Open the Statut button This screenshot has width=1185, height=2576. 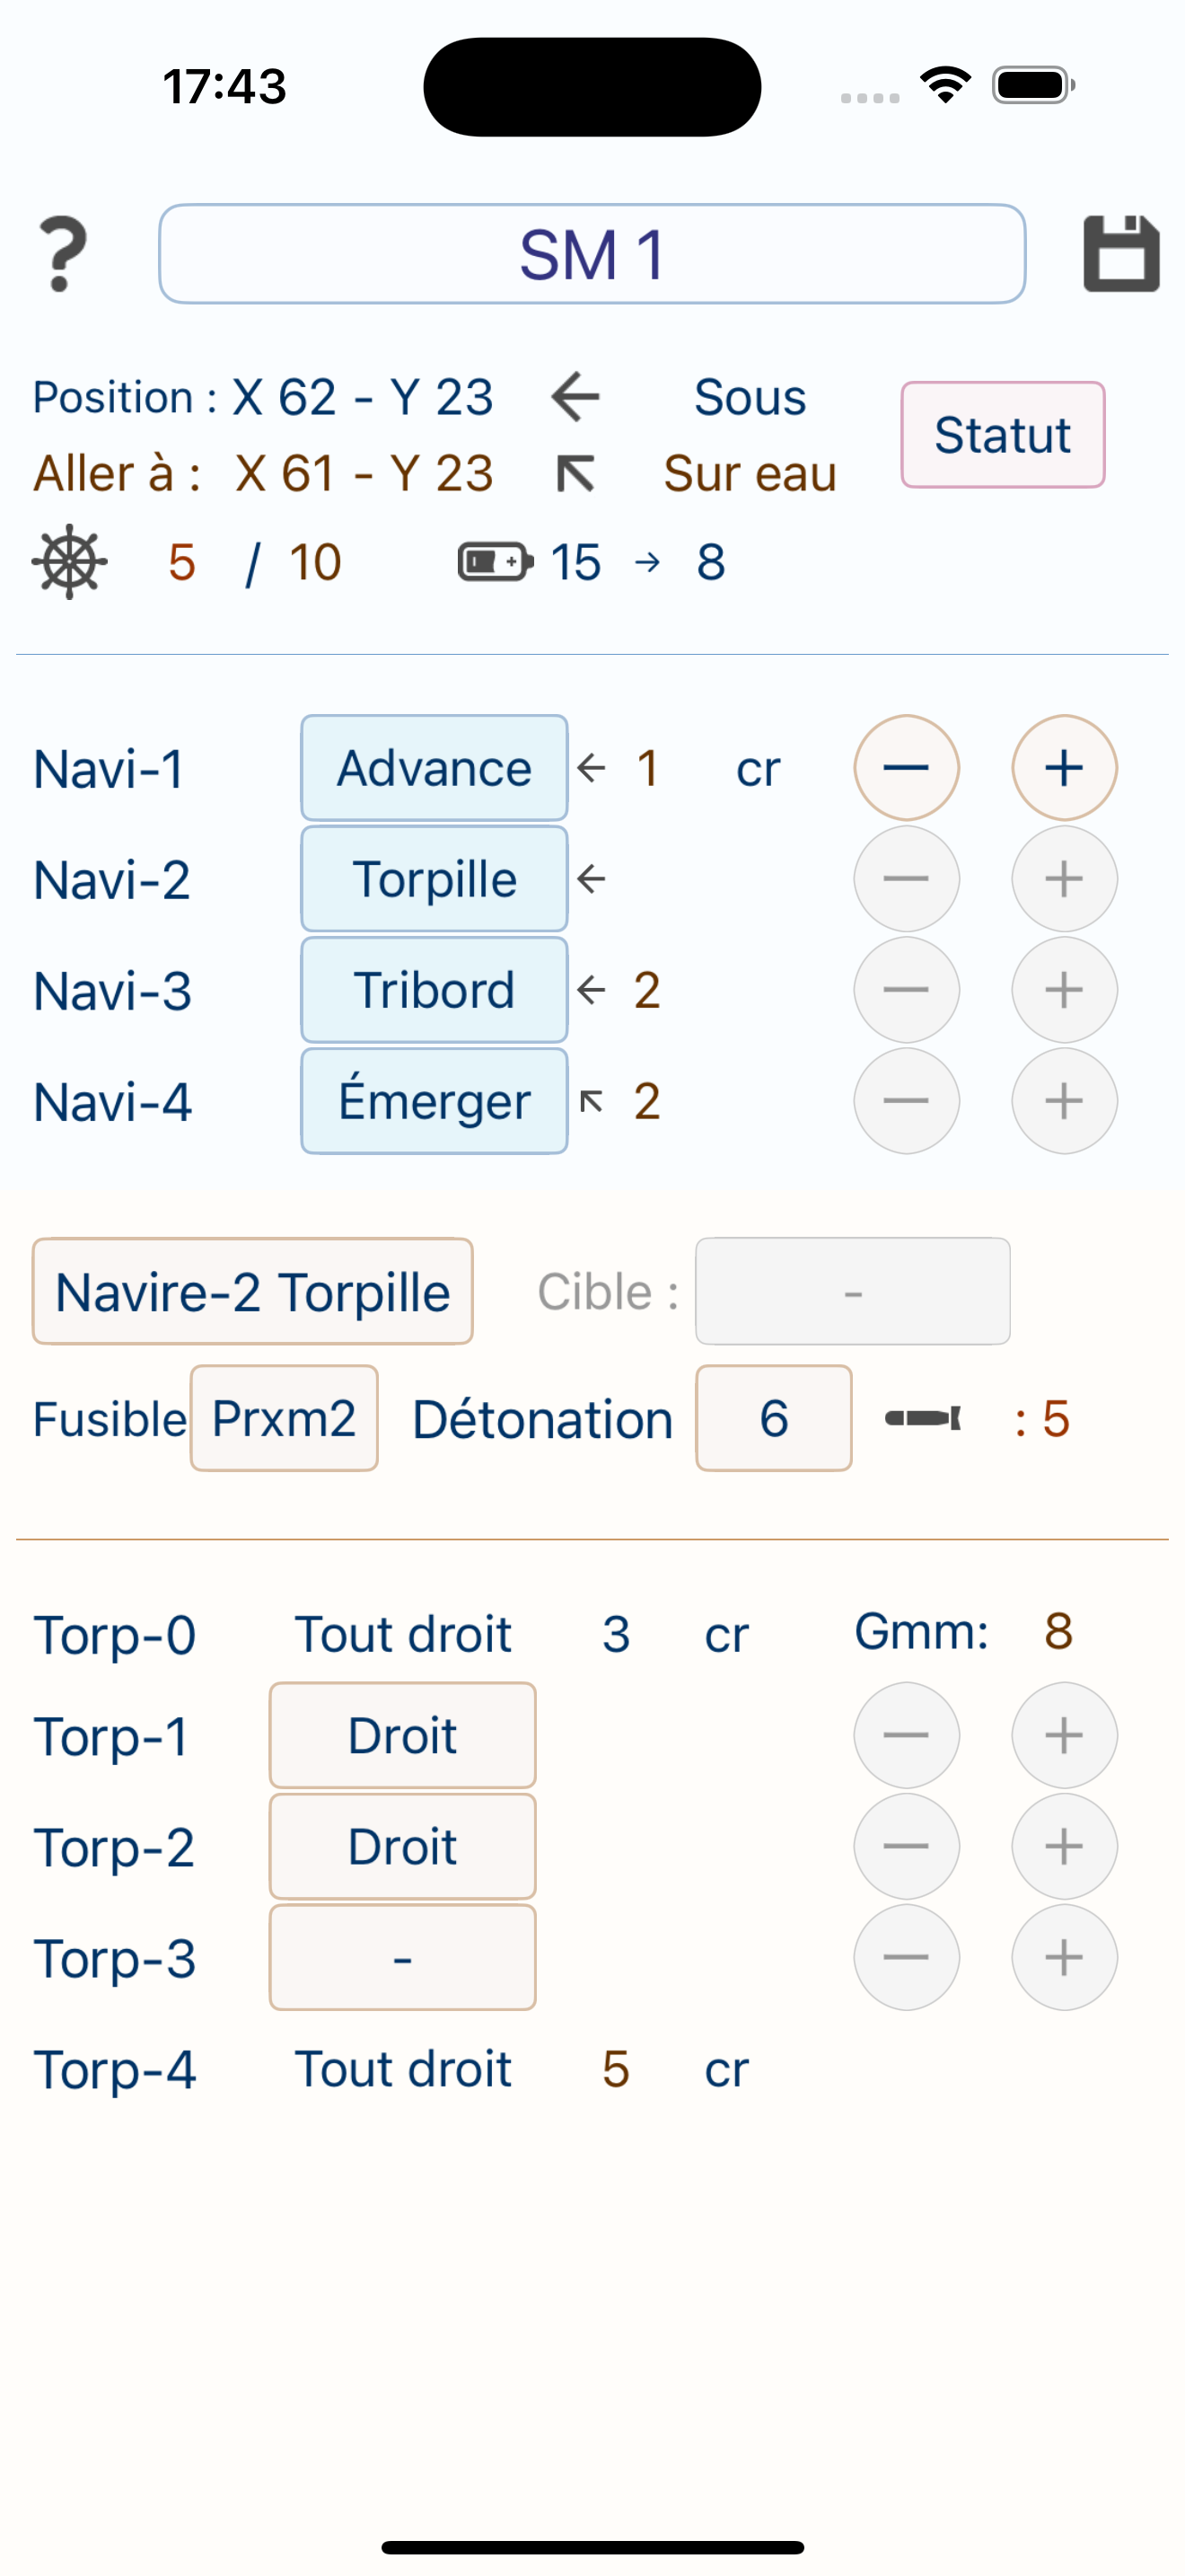point(1003,435)
